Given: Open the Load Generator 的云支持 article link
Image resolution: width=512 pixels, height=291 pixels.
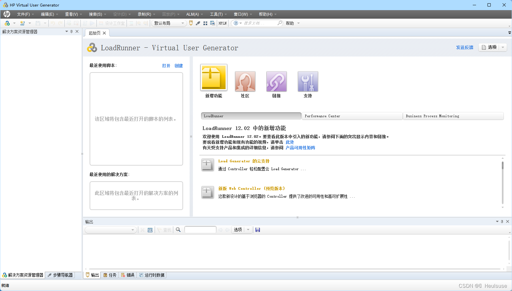Looking at the screenshot, I should [x=244, y=161].
